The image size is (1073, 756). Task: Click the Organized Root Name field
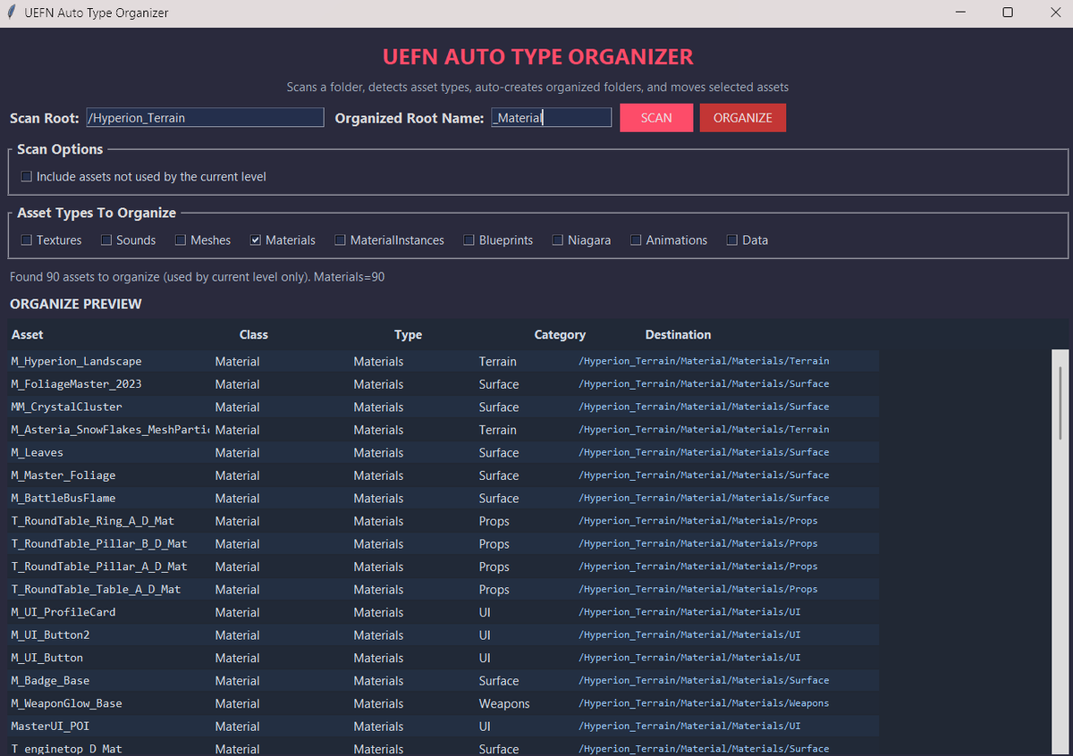tap(551, 117)
